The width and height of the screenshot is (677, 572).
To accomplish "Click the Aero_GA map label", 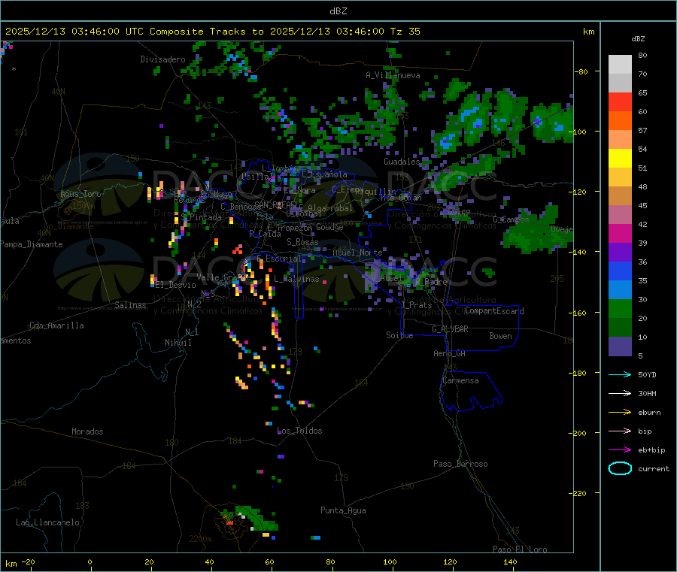I will pyautogui.click(x=449, y=353).
